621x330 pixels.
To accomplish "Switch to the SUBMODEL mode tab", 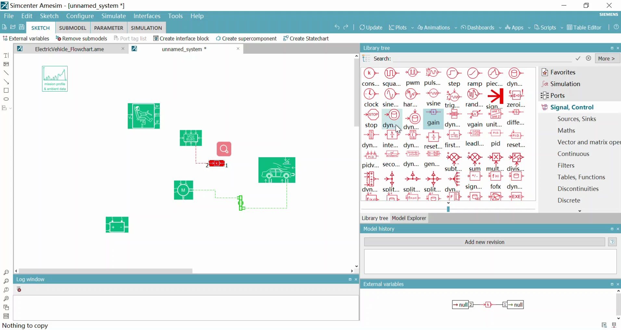I will click(73, 28).
